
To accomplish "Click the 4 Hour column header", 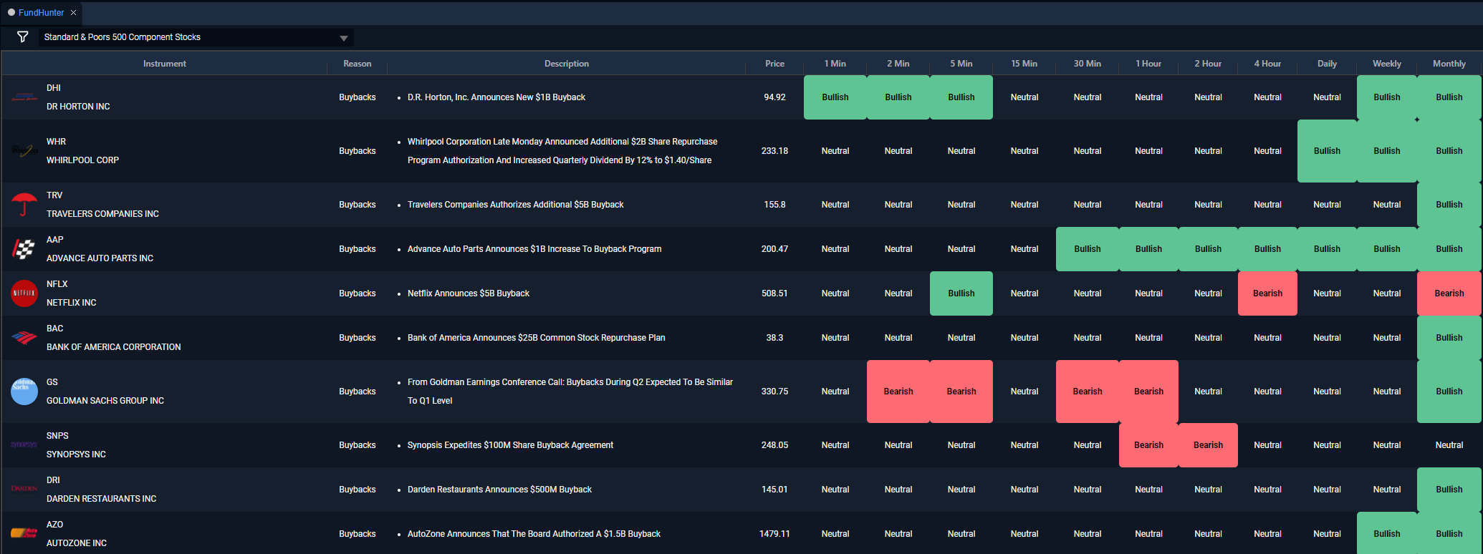I will (1267, 64).
